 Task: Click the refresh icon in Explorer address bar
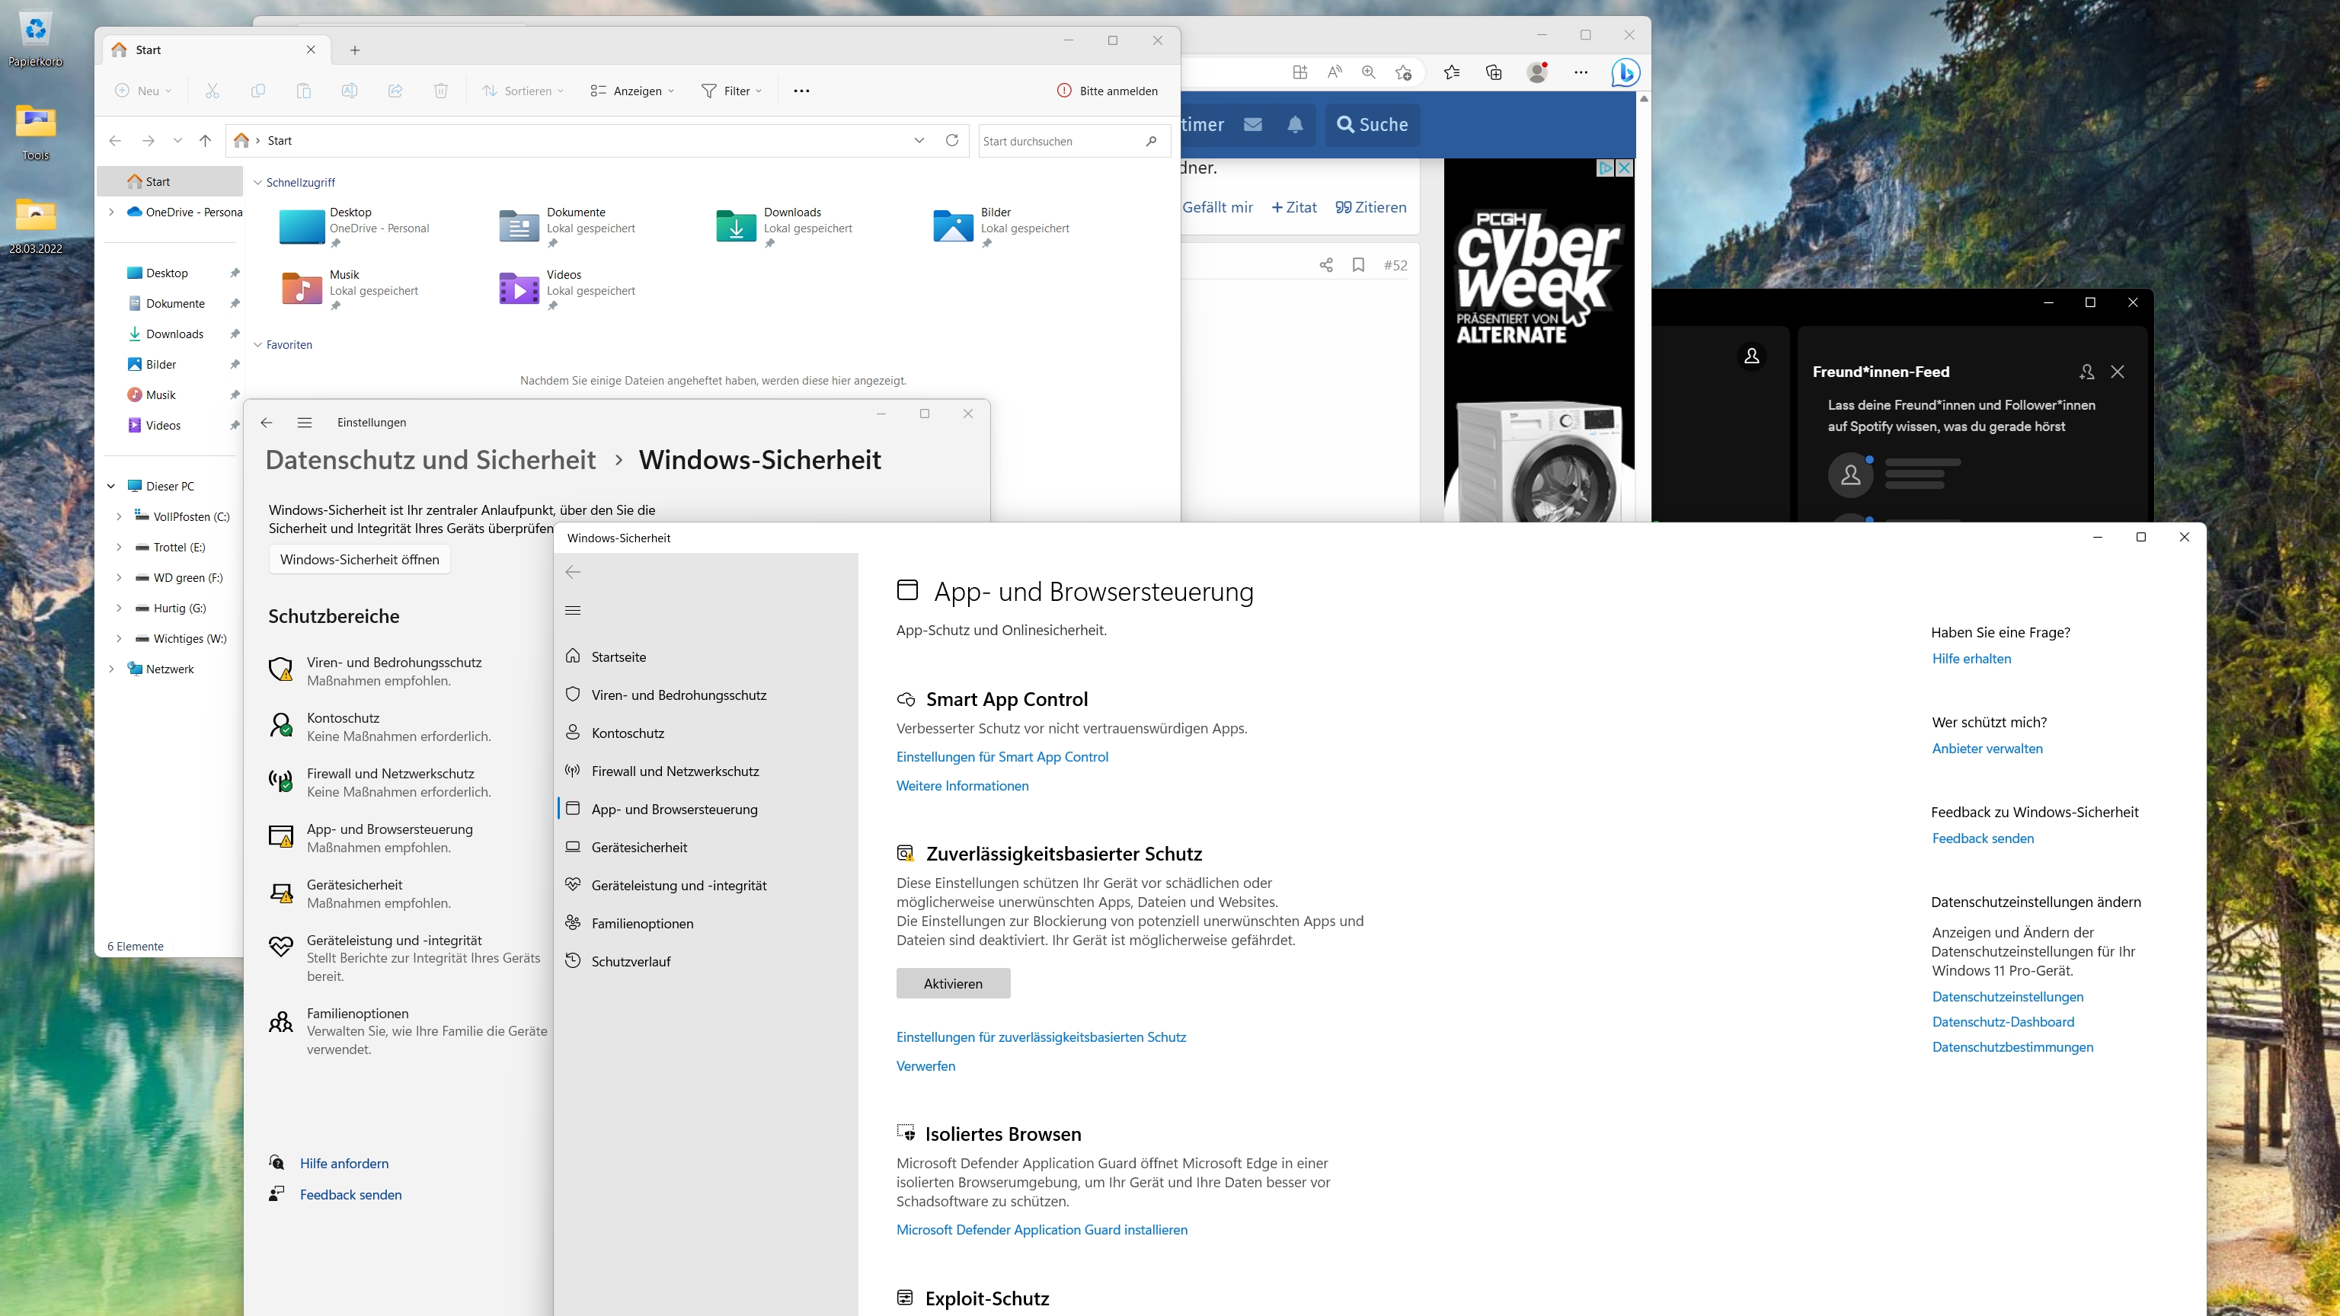point(951,141)
